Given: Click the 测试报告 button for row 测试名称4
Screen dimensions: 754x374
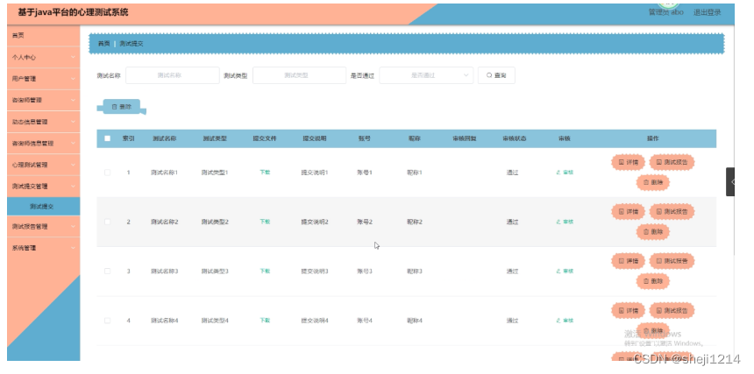Looking at the screenshot, I should 672,311.
